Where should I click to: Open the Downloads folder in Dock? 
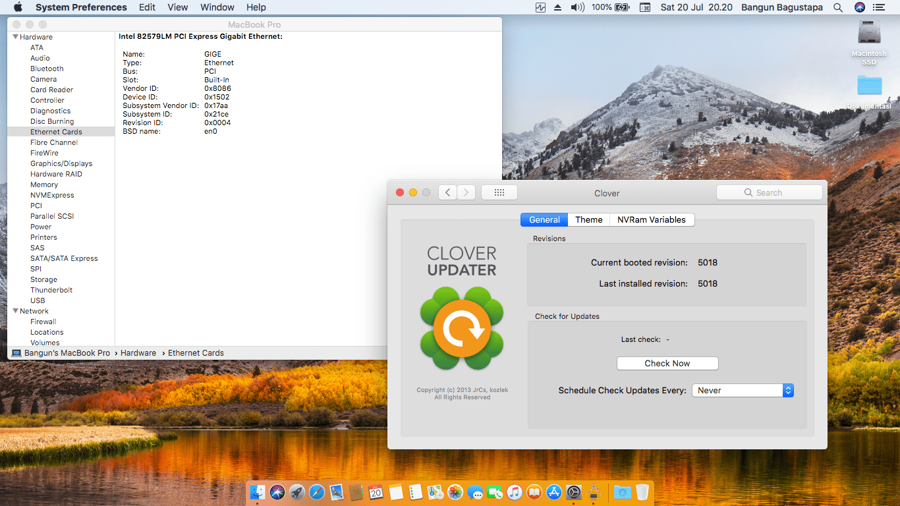tap(622, 492)
